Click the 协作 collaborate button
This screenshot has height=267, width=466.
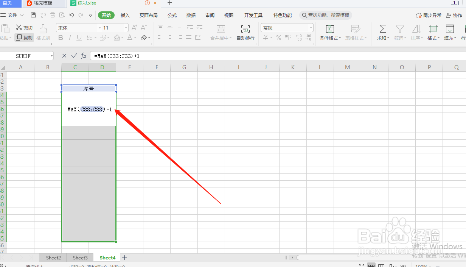454,15
